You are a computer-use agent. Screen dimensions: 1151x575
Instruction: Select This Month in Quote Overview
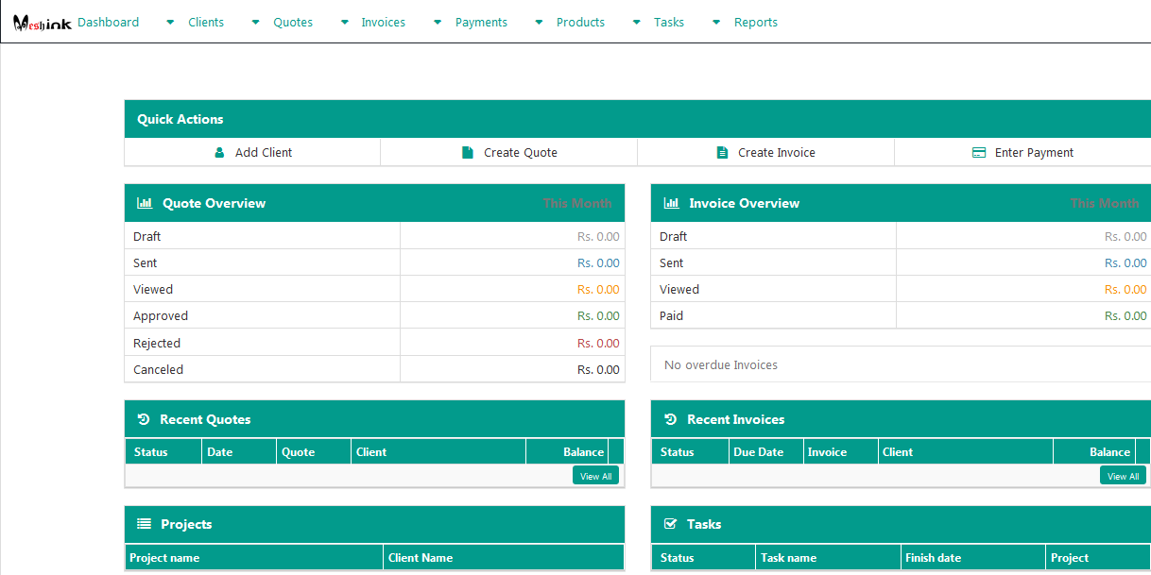tap(576, 203)
